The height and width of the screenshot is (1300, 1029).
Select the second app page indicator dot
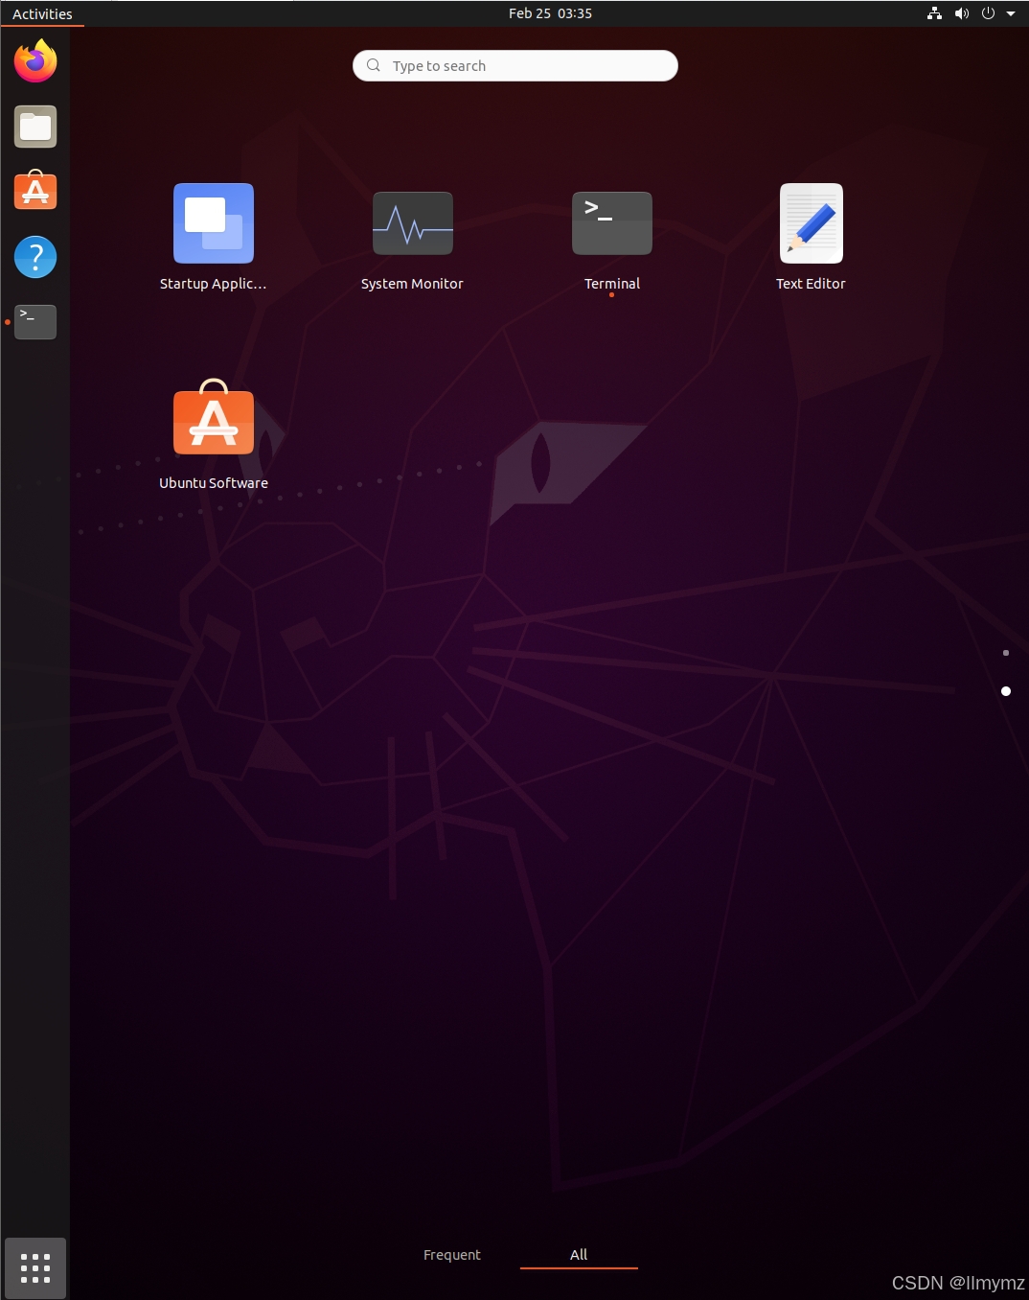click(1005, 691)
